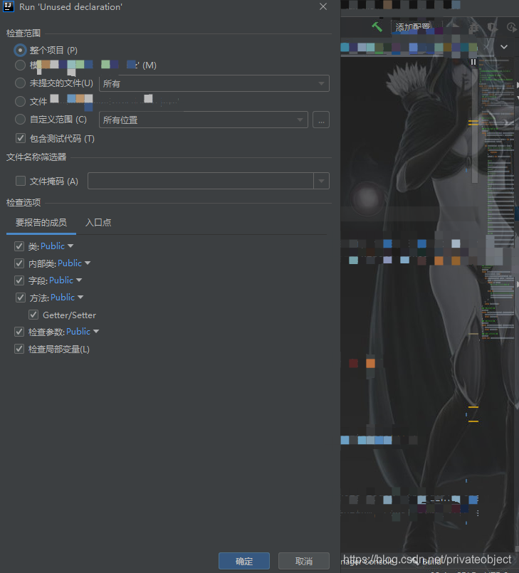Toggle the 包含测试代码 (T) checkbox

pyautogui.click(x=21, y=138)
